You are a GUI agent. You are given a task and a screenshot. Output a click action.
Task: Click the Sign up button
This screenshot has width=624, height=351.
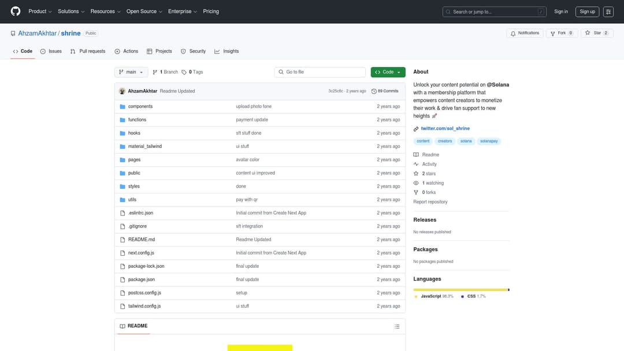tap(587, 12)
